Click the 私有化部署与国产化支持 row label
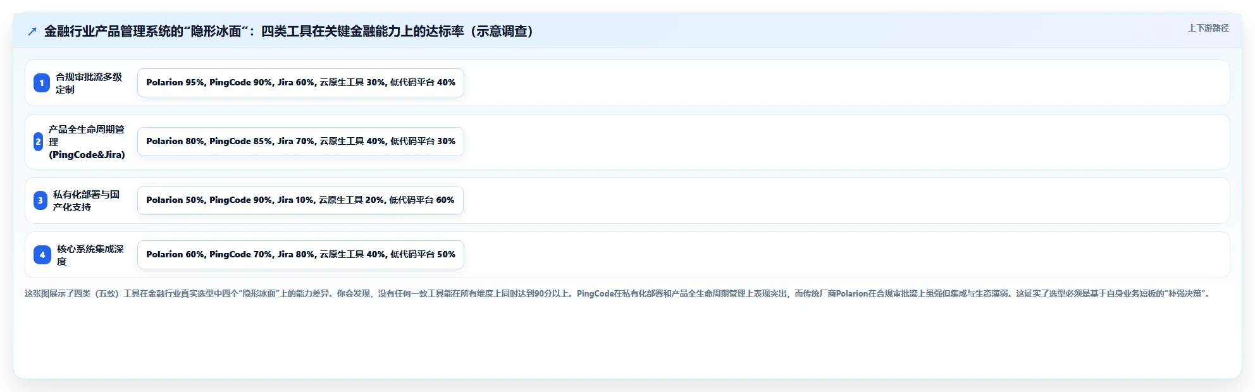Image resolution: width=1255 pixels, height=392 pixels. point(87,200)
